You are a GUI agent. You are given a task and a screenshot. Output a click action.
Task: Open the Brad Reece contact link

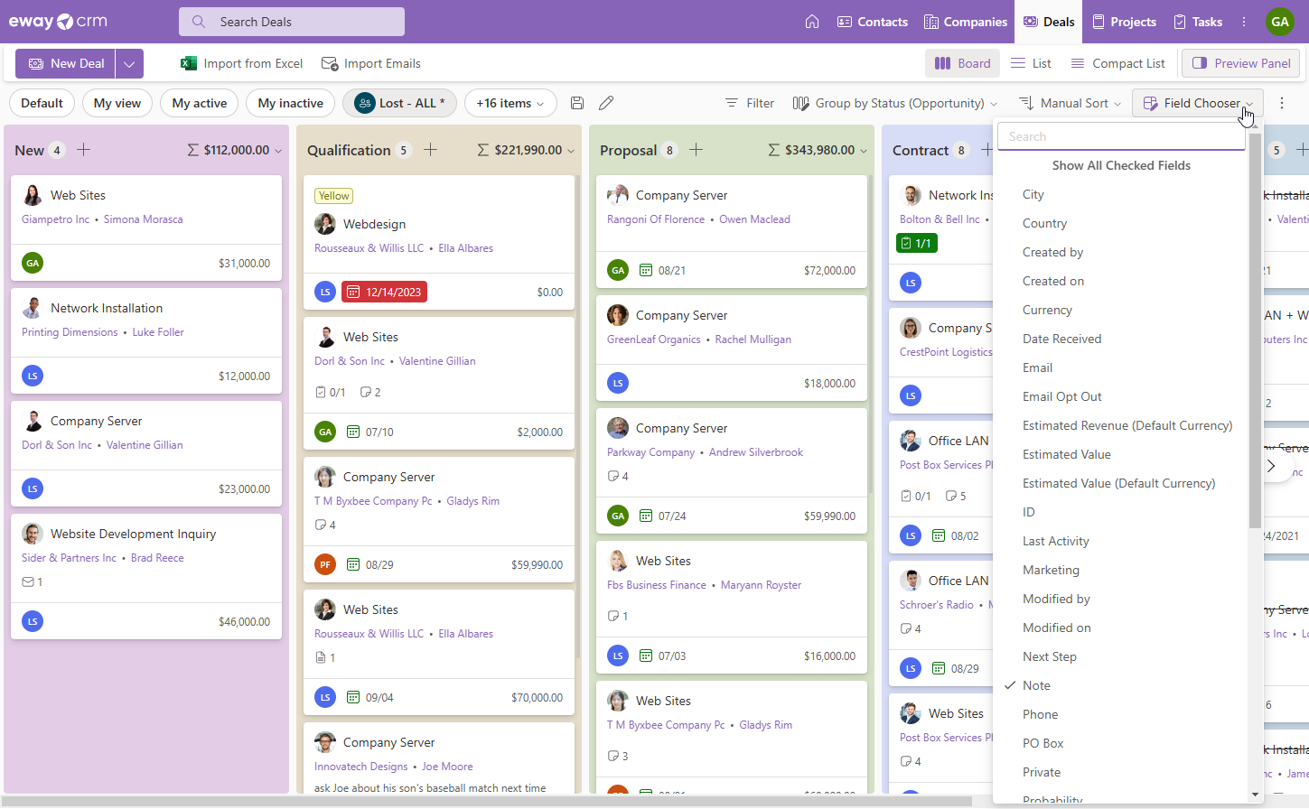[157, 558]
